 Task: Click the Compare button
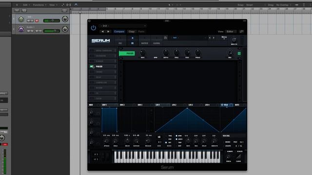click(x=119, y=32)
